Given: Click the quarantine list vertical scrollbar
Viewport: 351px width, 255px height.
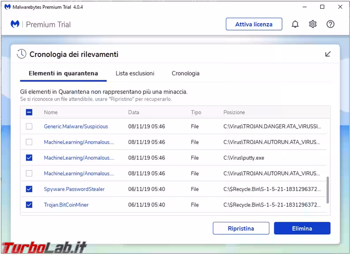Looking at the screenshot, I should 327,190.
